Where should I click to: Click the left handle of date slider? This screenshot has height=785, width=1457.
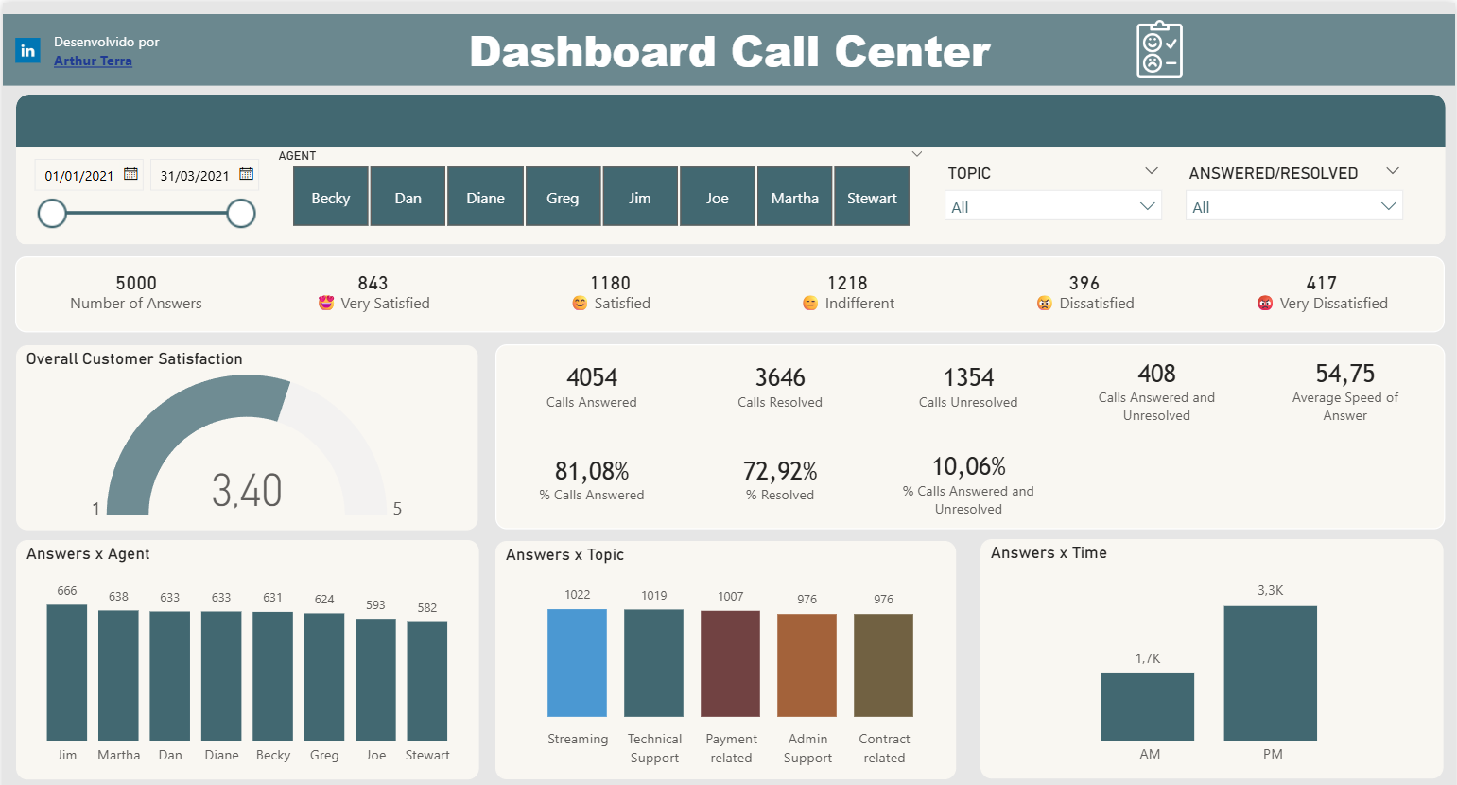pos(52,214)
